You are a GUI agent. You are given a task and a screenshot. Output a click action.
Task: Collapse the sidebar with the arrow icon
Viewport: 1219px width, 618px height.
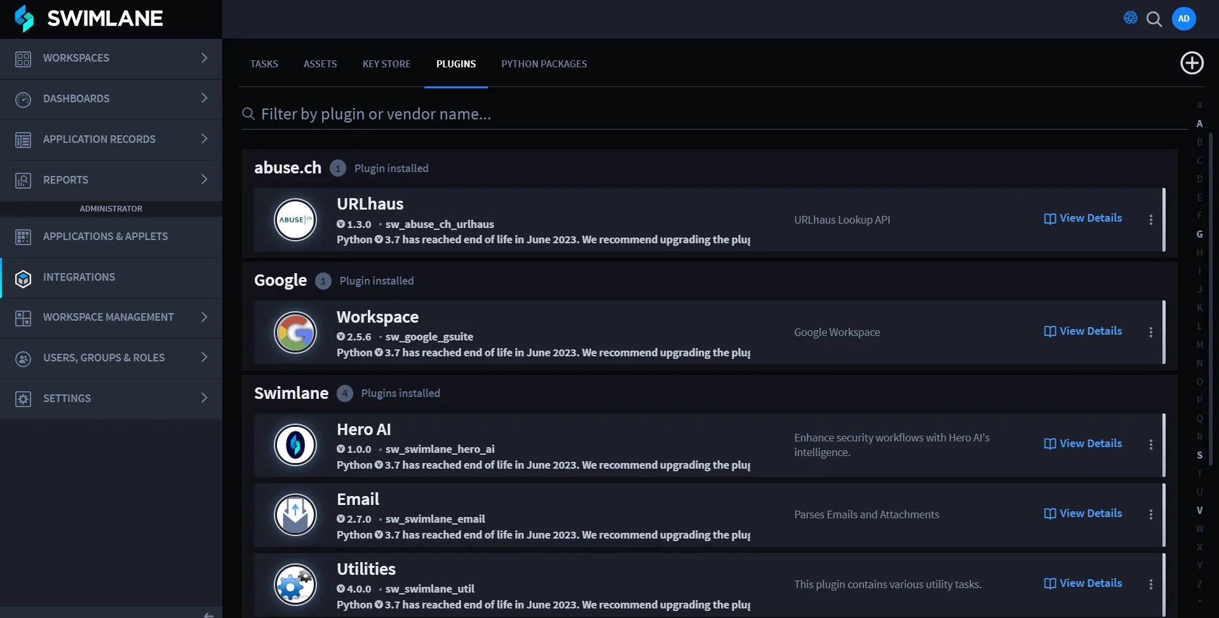208,614
